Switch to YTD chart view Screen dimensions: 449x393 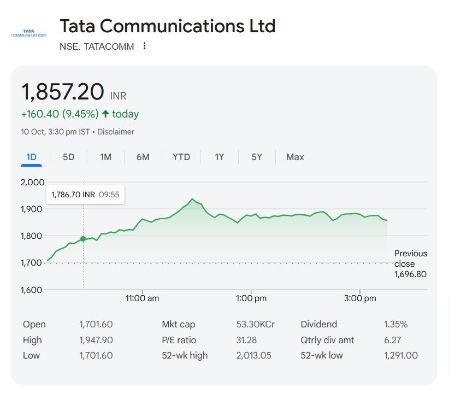pos(181,157)
